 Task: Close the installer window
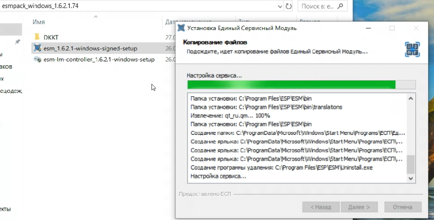coord(416,28)
